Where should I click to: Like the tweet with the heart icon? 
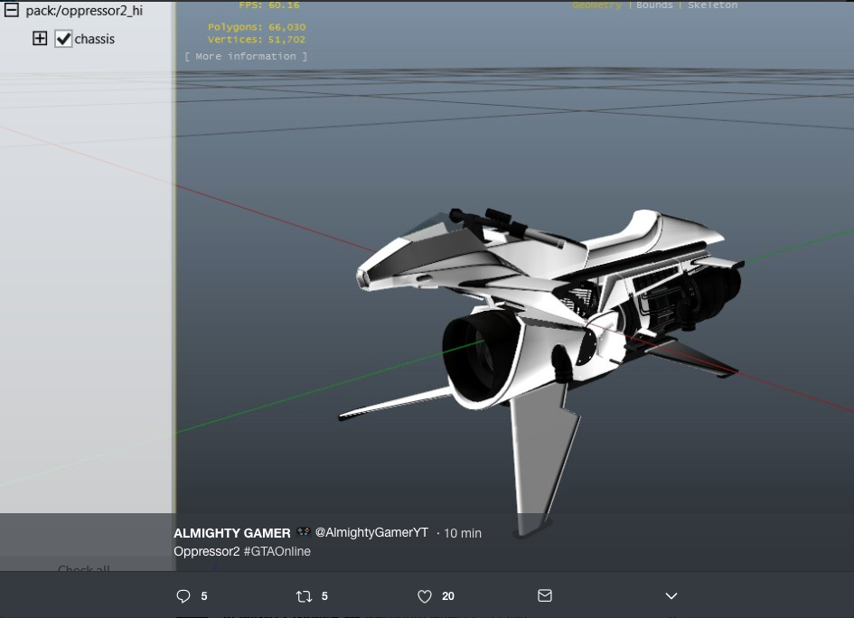click(425, 596)
